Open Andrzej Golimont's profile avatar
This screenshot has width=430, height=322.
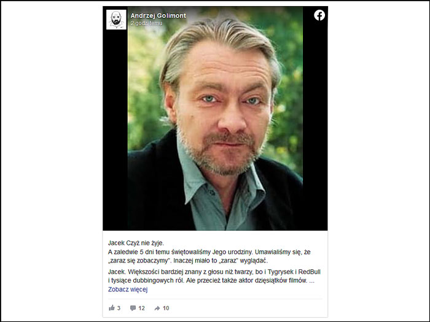point(116,20)
